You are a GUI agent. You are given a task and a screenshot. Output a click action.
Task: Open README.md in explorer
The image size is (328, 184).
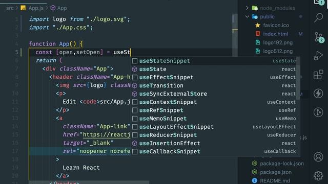[x=275, y=180]
